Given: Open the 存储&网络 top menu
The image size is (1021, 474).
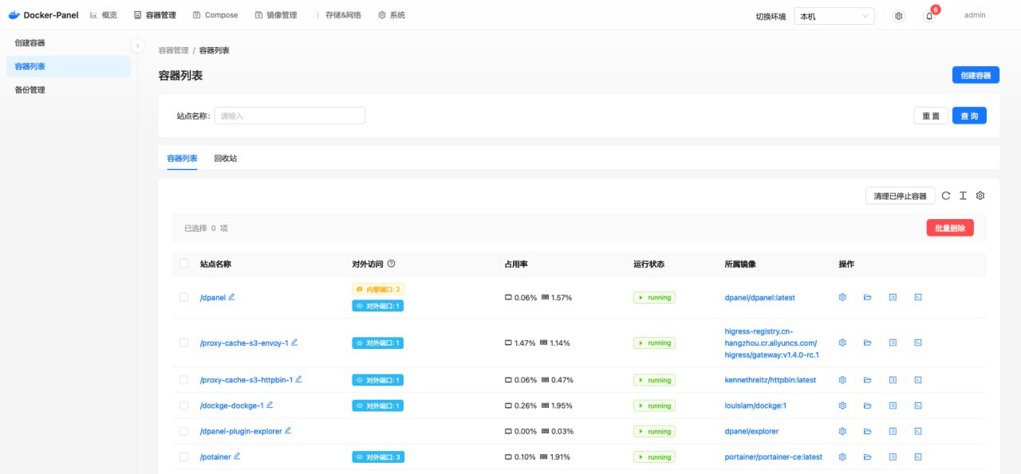Looking at the screenshot, I should coord(338,15).
